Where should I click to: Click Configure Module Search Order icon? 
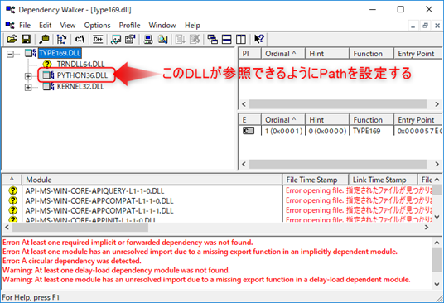point(163,39)
